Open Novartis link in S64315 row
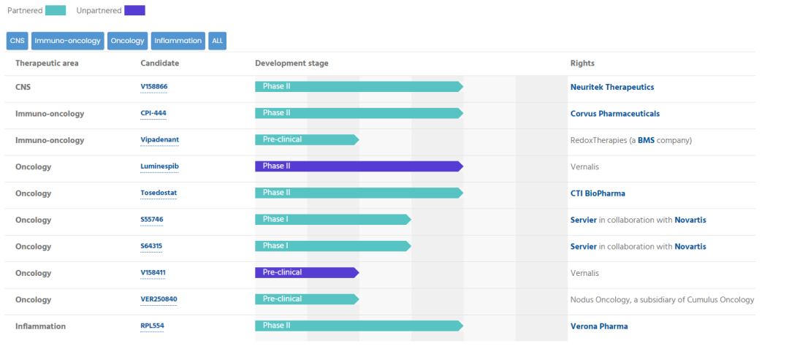 [690, 247]
